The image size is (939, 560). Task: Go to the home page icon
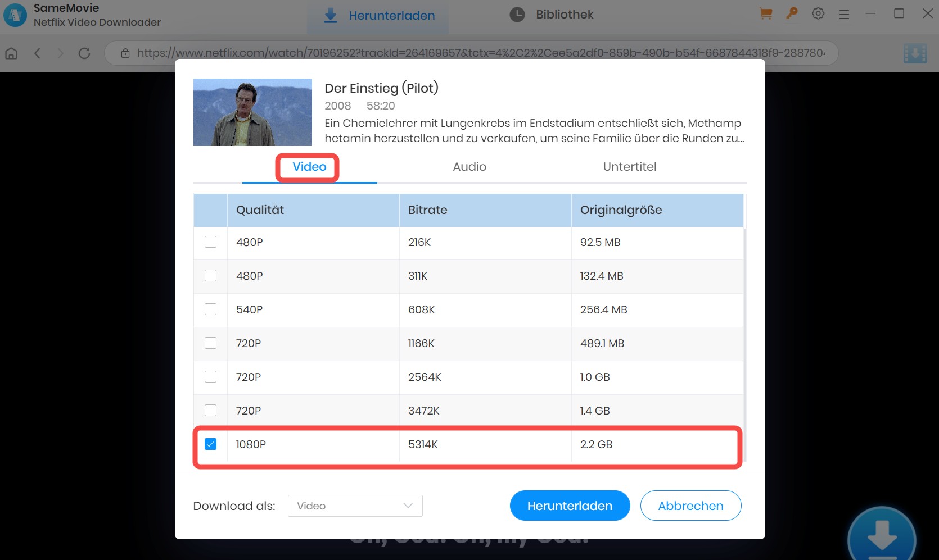coord(11,53)
